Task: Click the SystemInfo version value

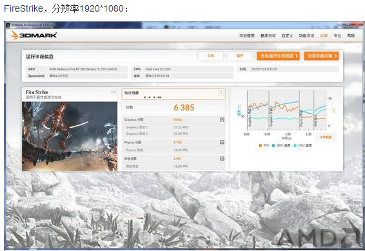Action: click(59, 76)
